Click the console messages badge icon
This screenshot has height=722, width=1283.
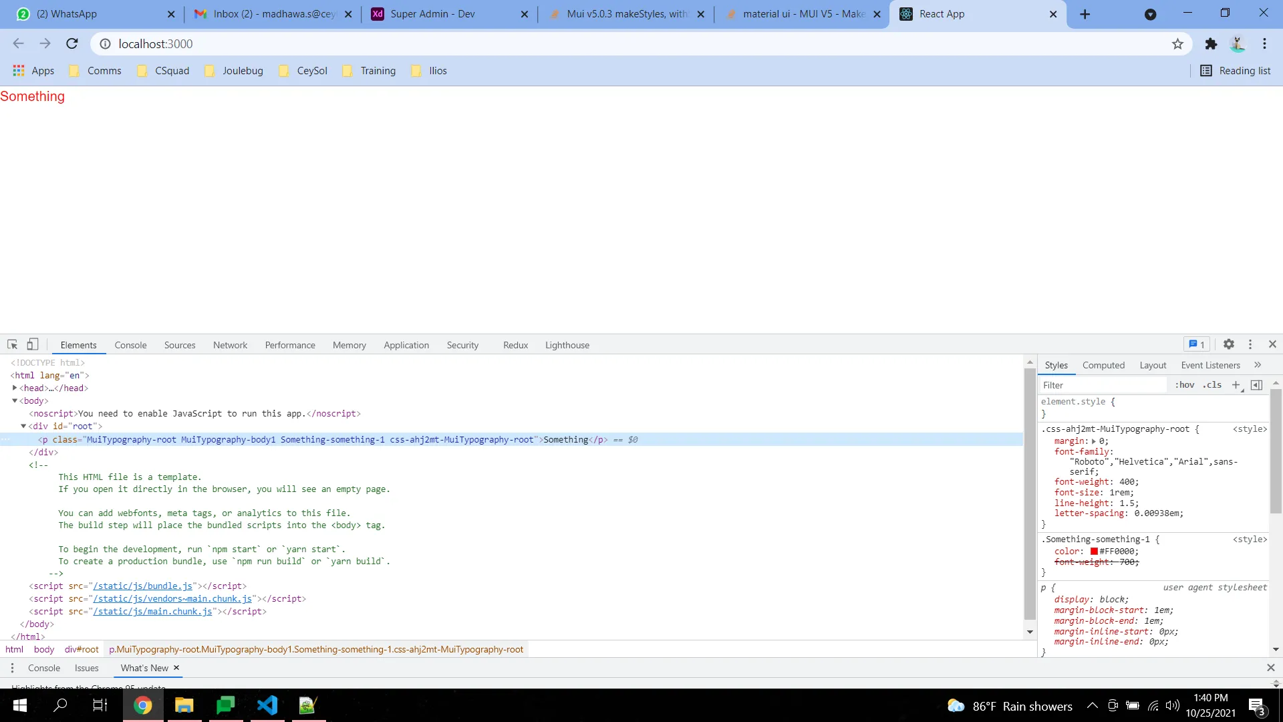(x=1197, y=344)
